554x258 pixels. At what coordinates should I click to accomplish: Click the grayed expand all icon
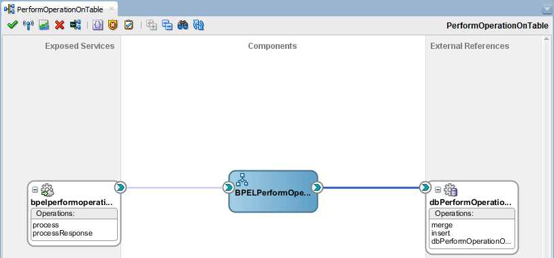tap(152, 25)
